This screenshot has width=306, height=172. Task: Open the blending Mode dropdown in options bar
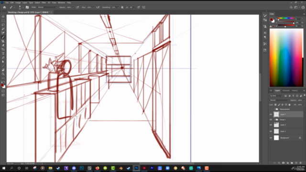pyautogui.click(x=47, y=8)
